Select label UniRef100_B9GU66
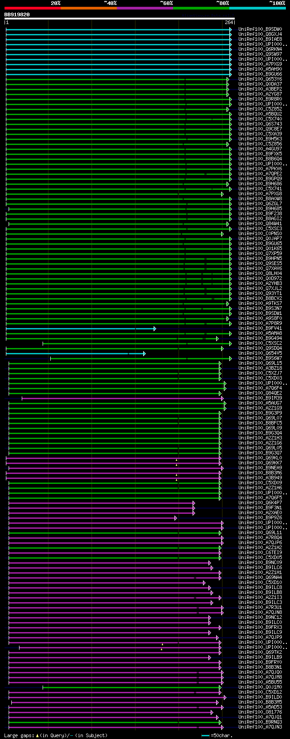The width and height of the screenshot is (290, 739). [x=260, y=74]
